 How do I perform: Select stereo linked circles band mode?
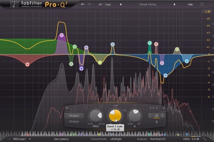coord(157,115)
